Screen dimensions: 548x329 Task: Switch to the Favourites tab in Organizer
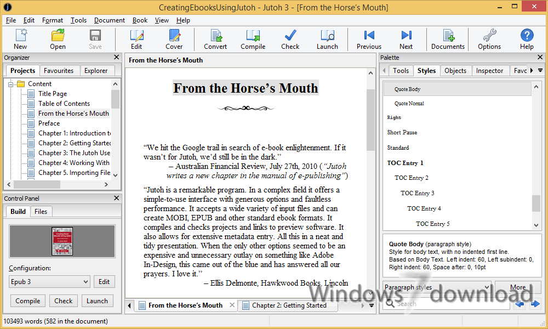pyautogui.click(x=59, y=71)
